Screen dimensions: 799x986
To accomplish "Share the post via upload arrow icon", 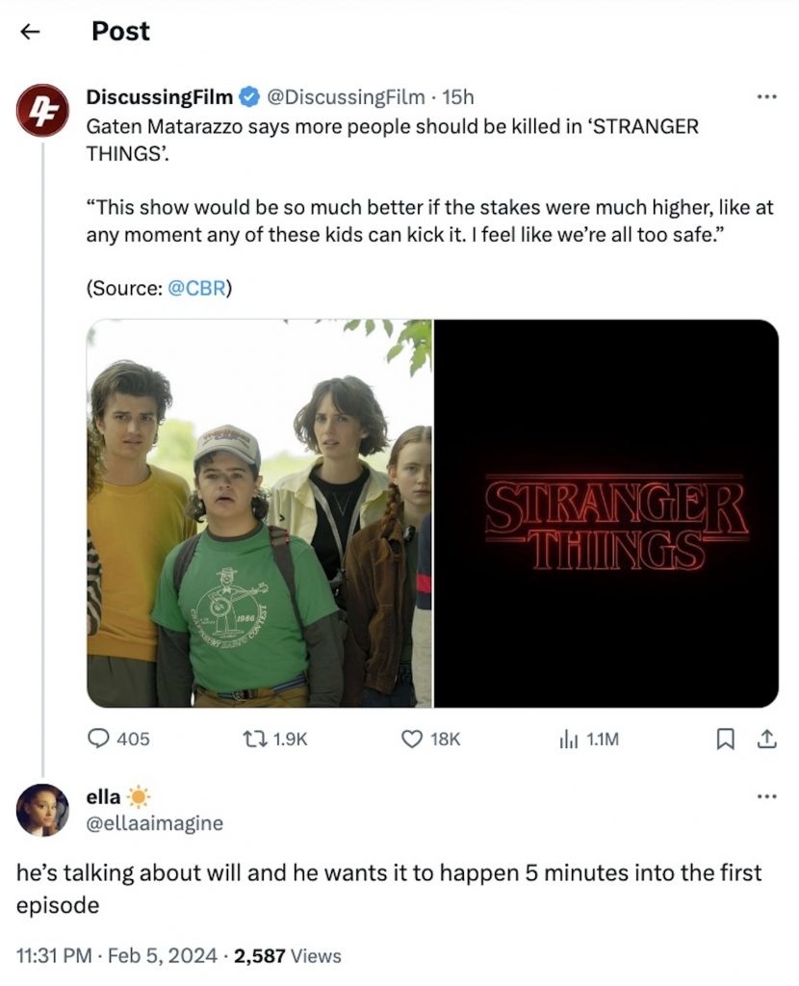I will point(766,739).
